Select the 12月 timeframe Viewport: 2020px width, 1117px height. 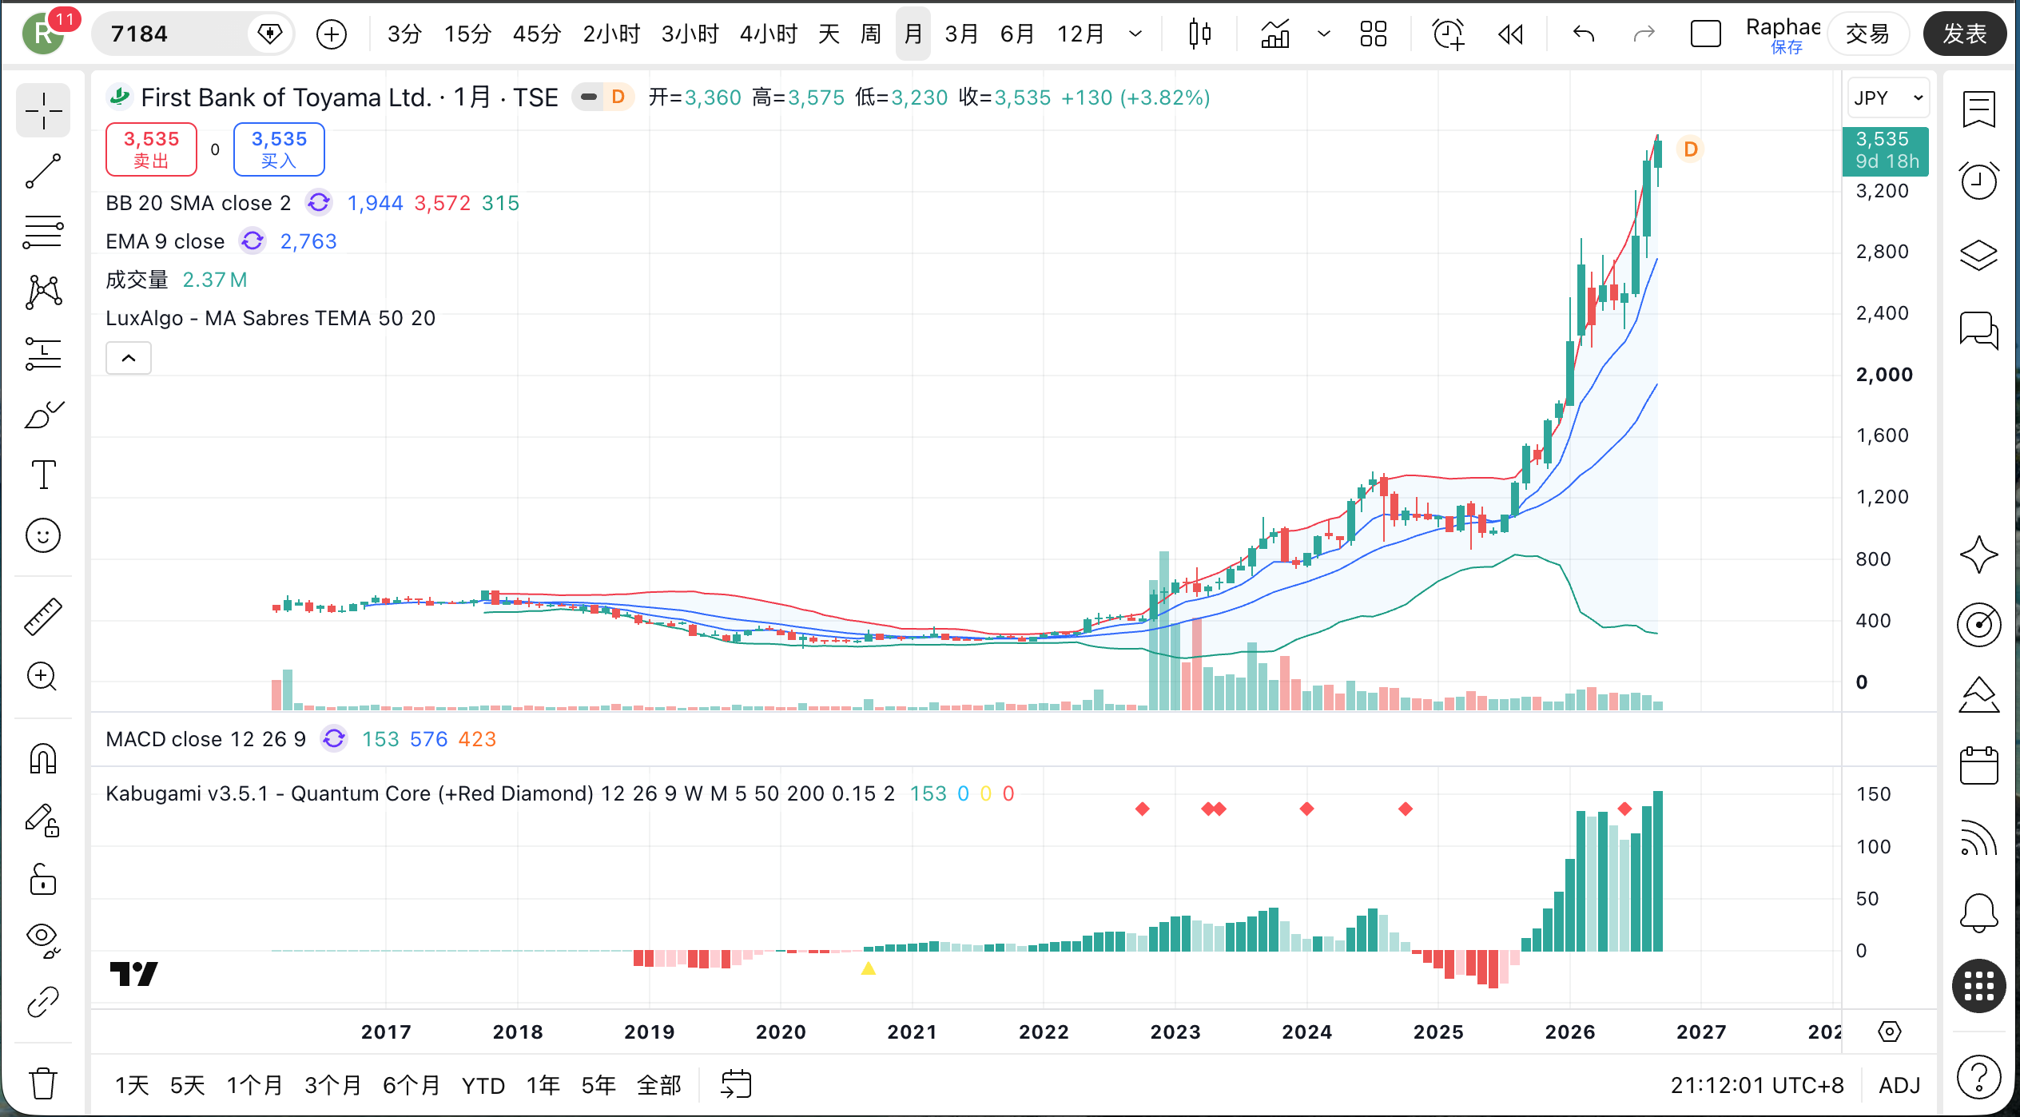[1080, 34]
